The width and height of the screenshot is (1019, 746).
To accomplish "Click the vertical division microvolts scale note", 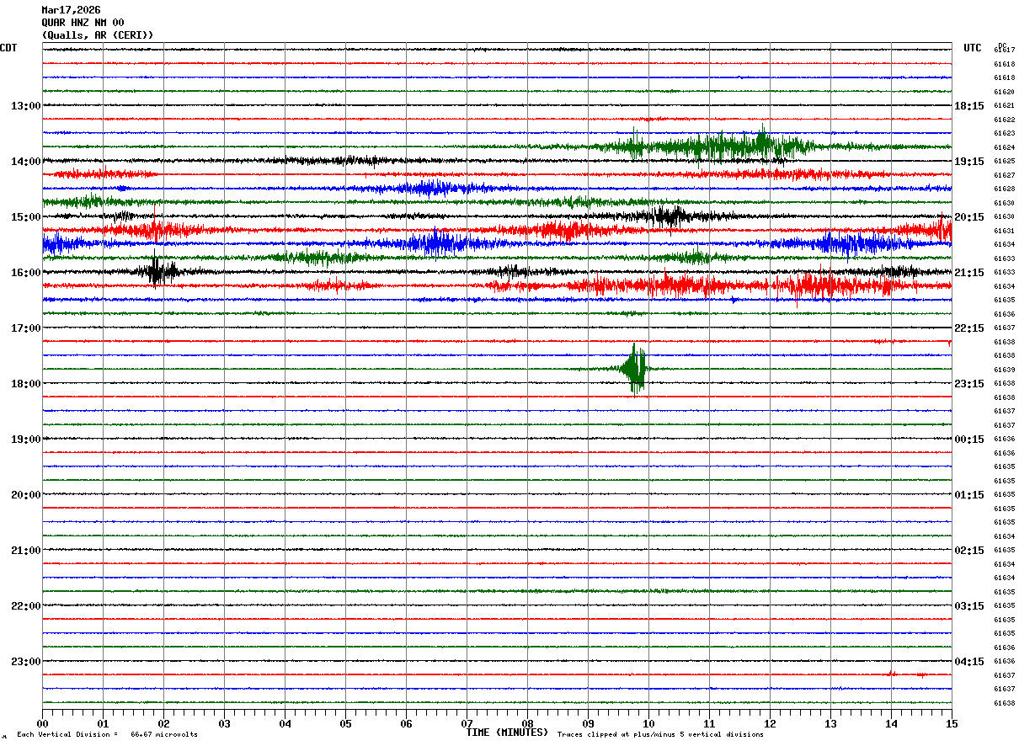I will pyautogui.click(x=107, y=735).
